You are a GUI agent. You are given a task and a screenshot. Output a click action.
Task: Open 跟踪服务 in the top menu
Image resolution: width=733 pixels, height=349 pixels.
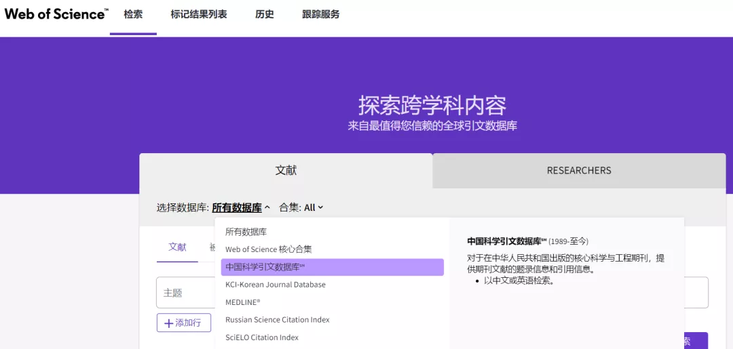[x=320, y=14]
